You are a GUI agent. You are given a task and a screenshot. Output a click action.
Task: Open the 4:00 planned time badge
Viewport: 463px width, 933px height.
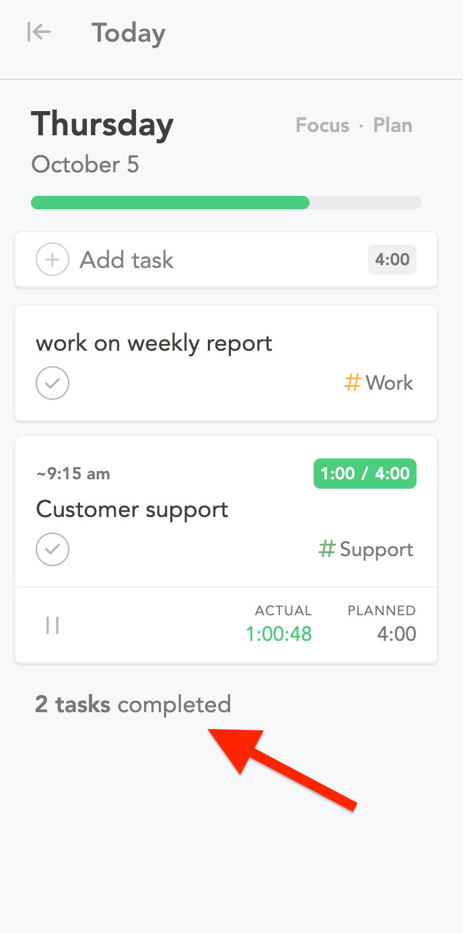click(392, 260)
